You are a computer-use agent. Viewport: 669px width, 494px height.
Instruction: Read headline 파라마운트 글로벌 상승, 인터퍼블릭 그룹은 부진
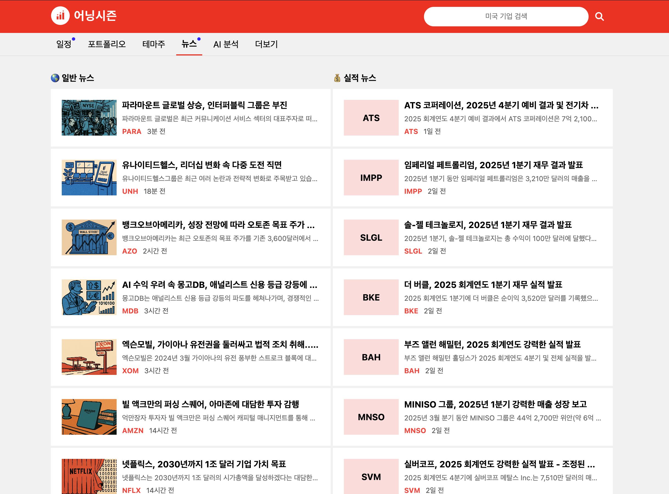click(204, 105)
